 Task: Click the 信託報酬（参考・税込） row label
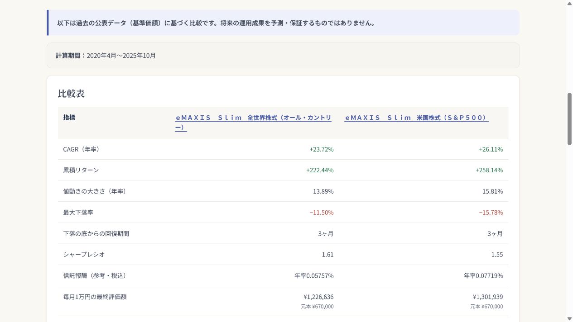pyautogui.click(x=96, y=276)
